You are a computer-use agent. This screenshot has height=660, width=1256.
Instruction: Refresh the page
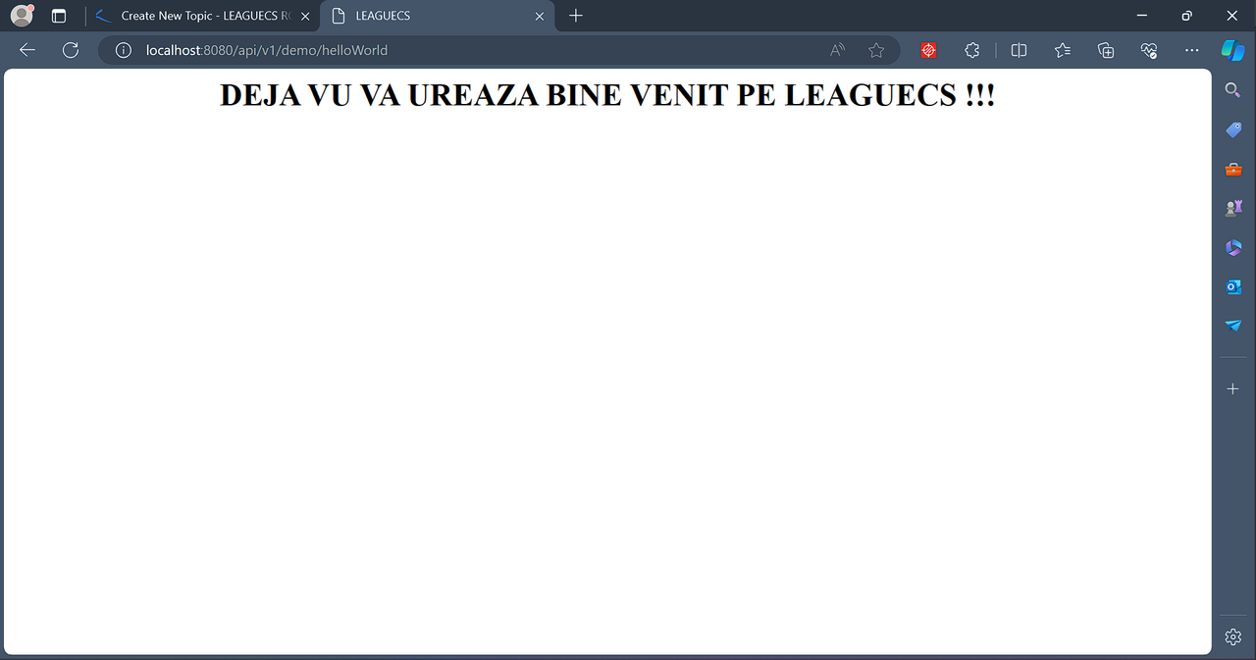[71, 50]
